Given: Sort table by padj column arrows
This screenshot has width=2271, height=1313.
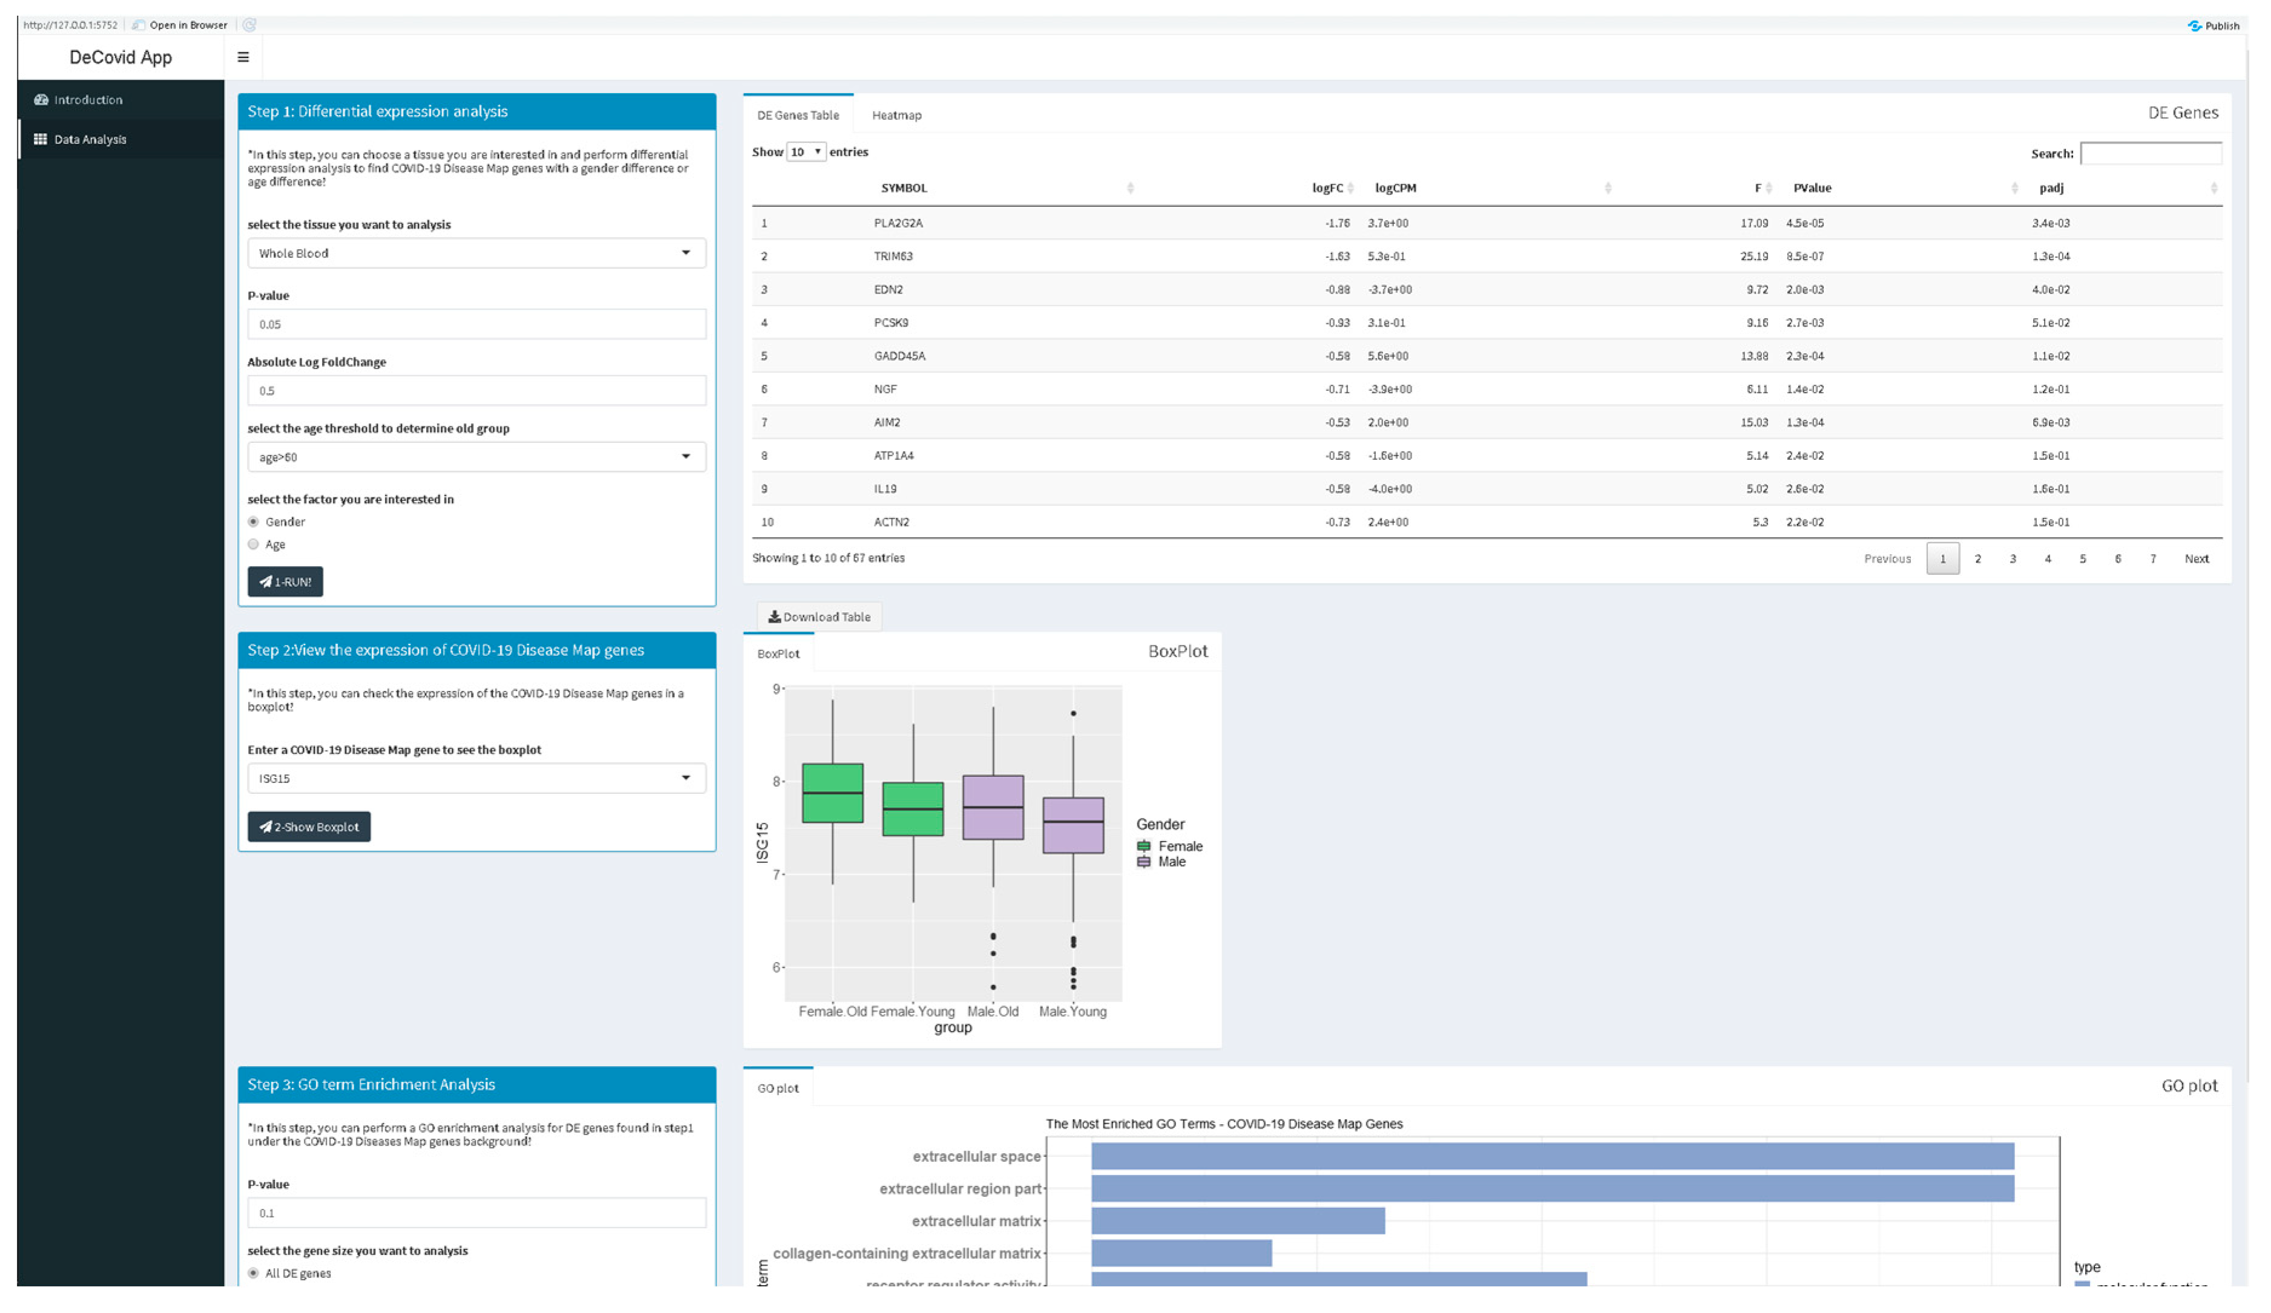Looking at the screenshot, I should coord(2213,188).
